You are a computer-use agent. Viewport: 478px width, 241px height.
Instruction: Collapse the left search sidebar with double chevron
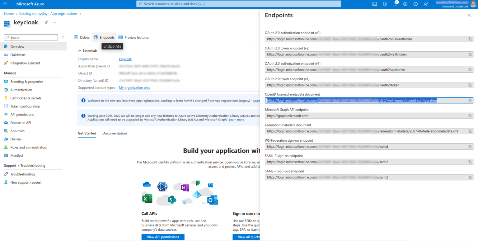[63, 37]
